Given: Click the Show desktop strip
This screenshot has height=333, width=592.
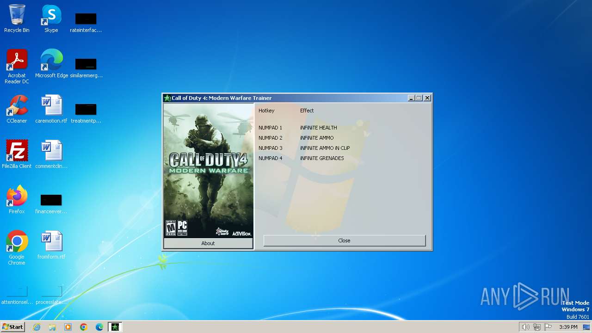Looking at the screenshot, I should [587, 327].
